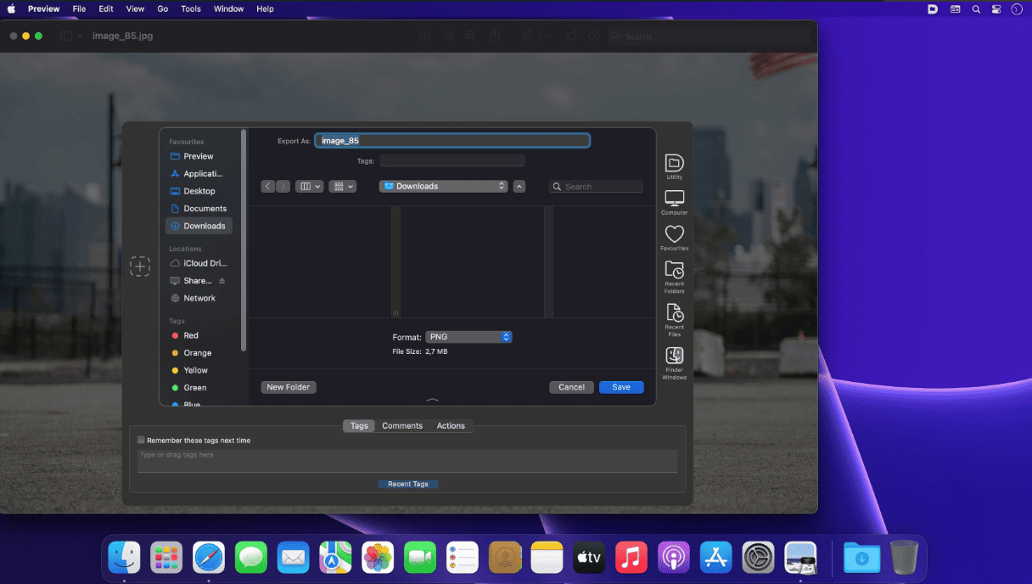This screenshot has width=1032, height=584.
Task: Open Control Centre in menu bar
Action: pos(996,8)
